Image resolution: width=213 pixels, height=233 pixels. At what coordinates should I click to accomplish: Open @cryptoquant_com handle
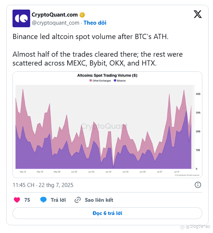[x=56, y=23]
